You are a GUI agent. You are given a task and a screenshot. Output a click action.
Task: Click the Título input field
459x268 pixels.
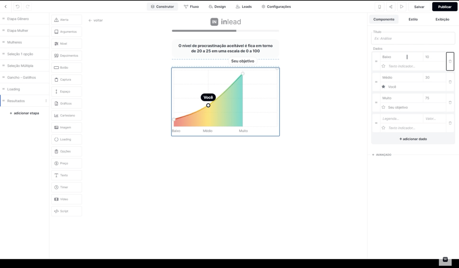click(x=413, y=38)
